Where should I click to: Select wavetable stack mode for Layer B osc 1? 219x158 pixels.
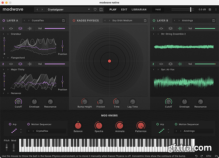click(170, 28)
